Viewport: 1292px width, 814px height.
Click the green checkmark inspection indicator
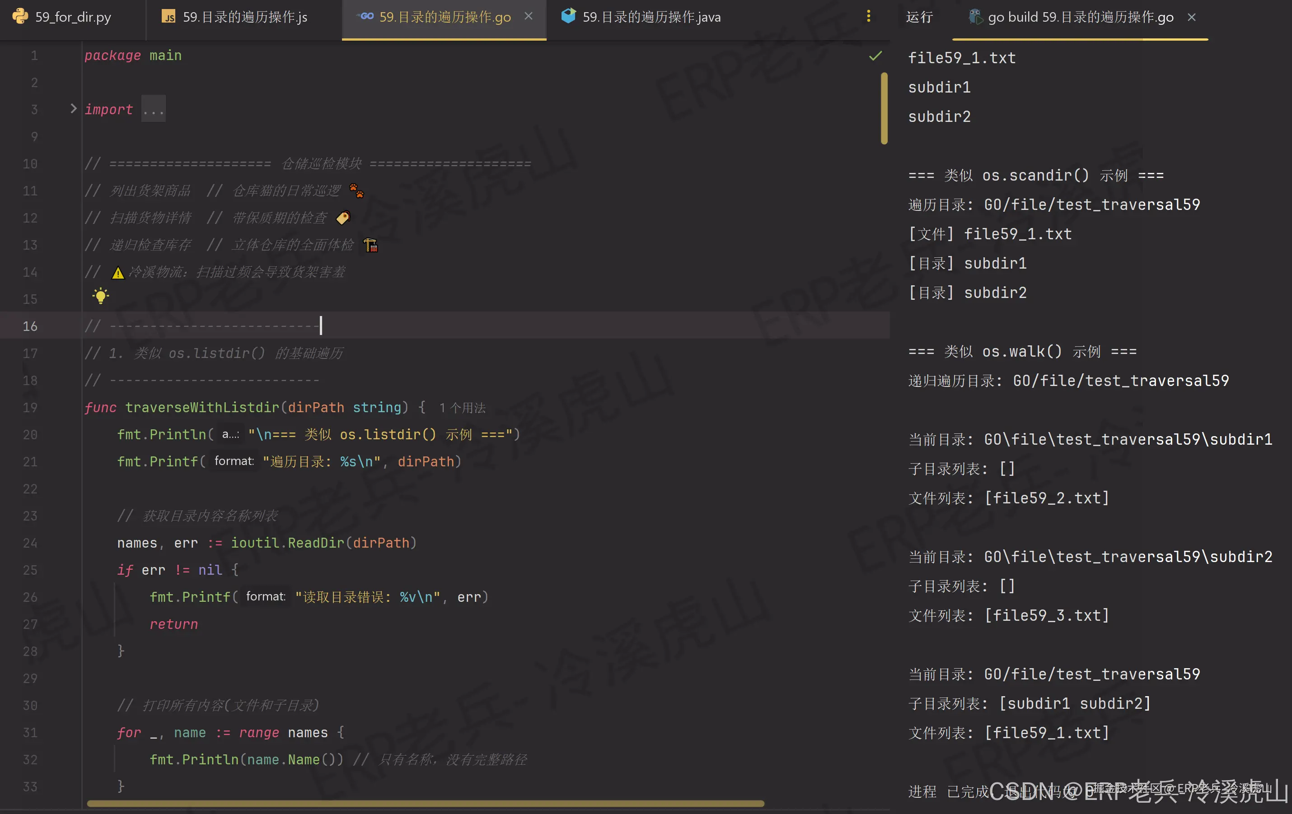875,56
